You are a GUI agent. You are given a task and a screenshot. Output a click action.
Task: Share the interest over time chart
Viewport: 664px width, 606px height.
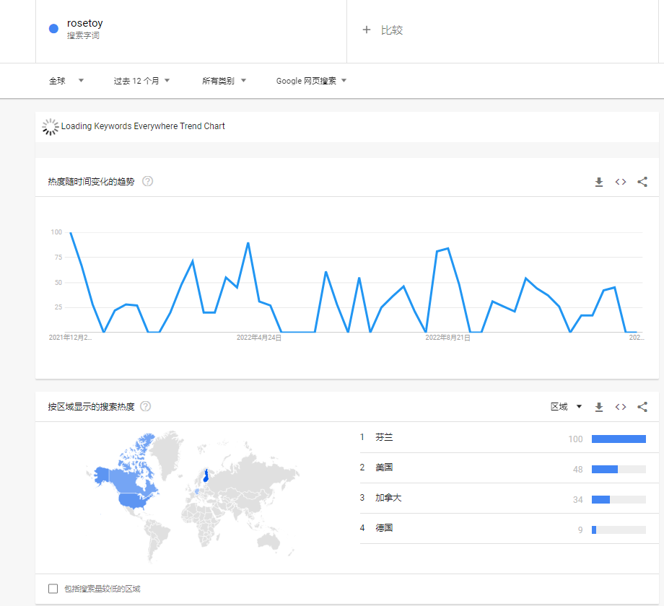pos(642,182)
